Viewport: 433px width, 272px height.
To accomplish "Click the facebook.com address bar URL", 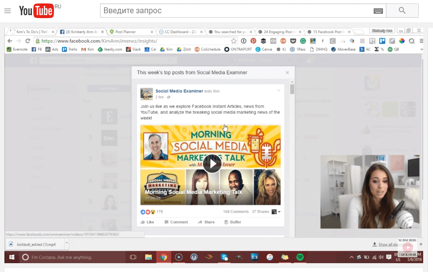I will pos(100,41).
